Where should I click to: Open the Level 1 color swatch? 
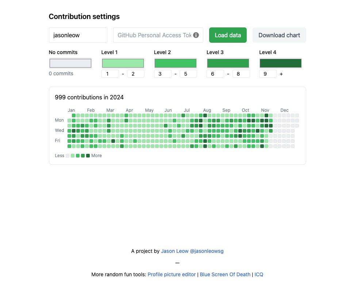[123, 63]
